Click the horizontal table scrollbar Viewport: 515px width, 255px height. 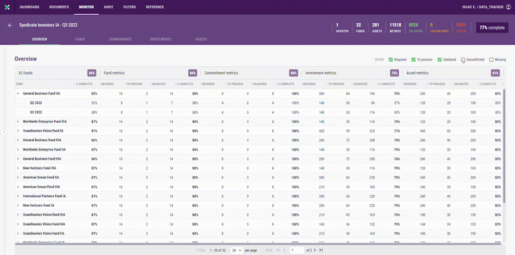pos(258,244)
